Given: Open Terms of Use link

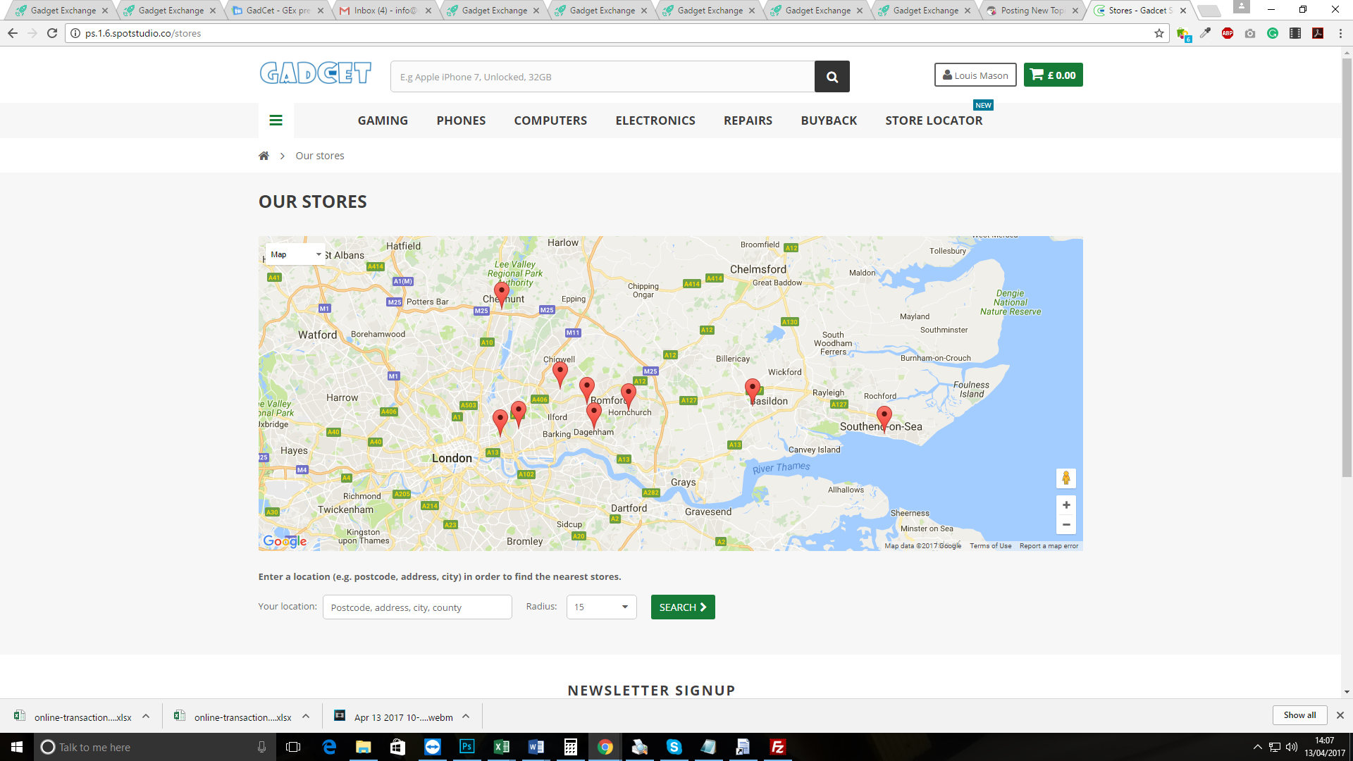Looking at the screenshot, I should (990, 546).
